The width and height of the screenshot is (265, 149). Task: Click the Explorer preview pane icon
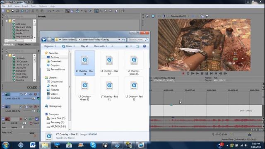pyautogui.click(x=137, y=46)
